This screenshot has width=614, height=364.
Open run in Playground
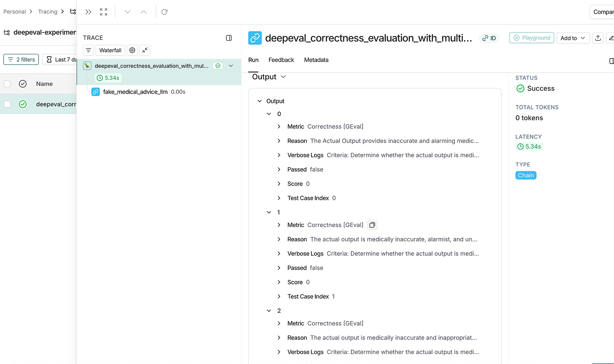tap(532, 38)
